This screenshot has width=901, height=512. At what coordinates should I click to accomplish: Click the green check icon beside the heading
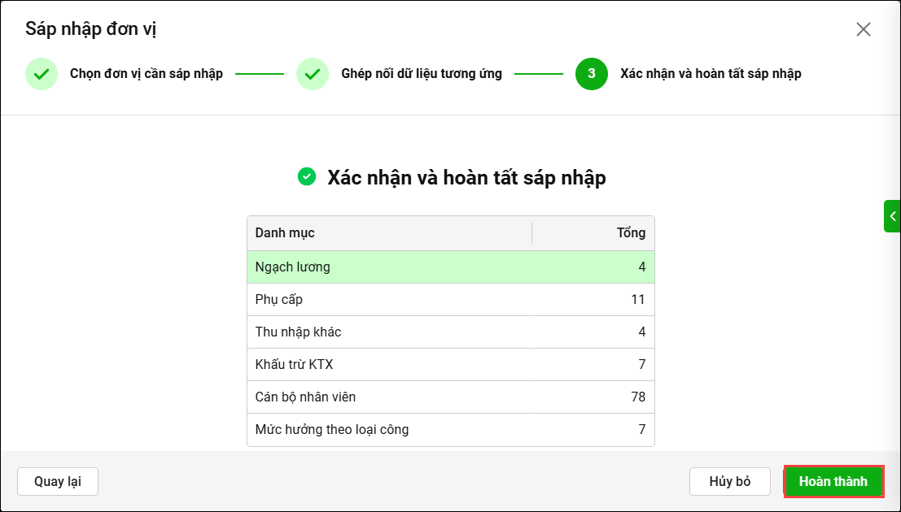click(307, 177)
